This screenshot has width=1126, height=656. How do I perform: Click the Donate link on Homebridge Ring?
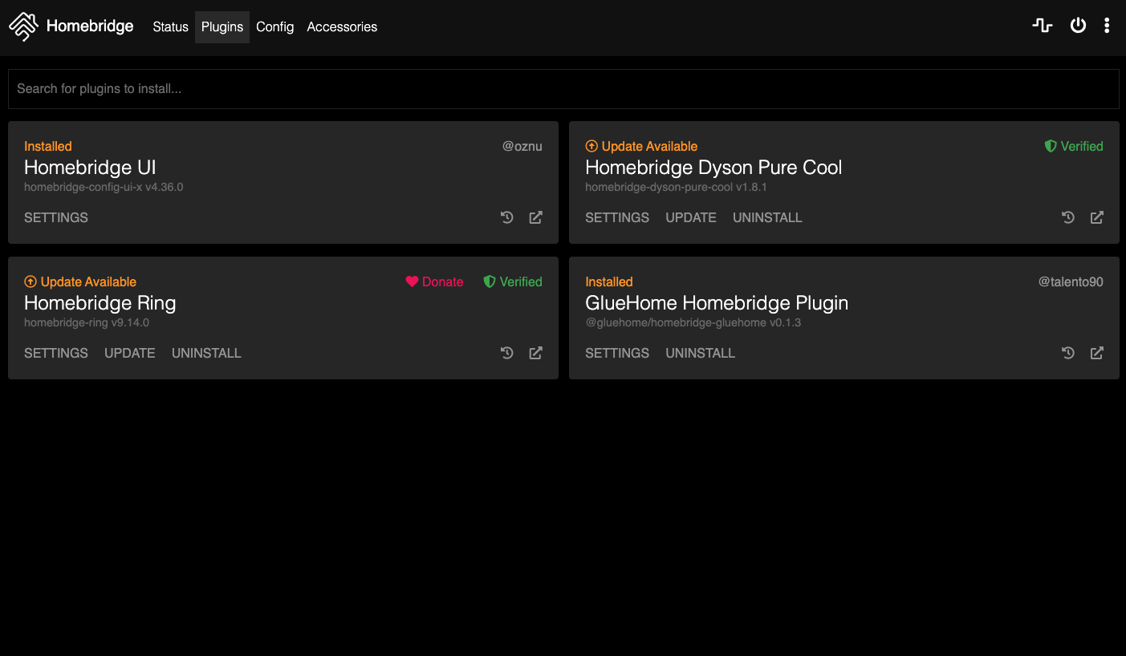tap(434, 281)
